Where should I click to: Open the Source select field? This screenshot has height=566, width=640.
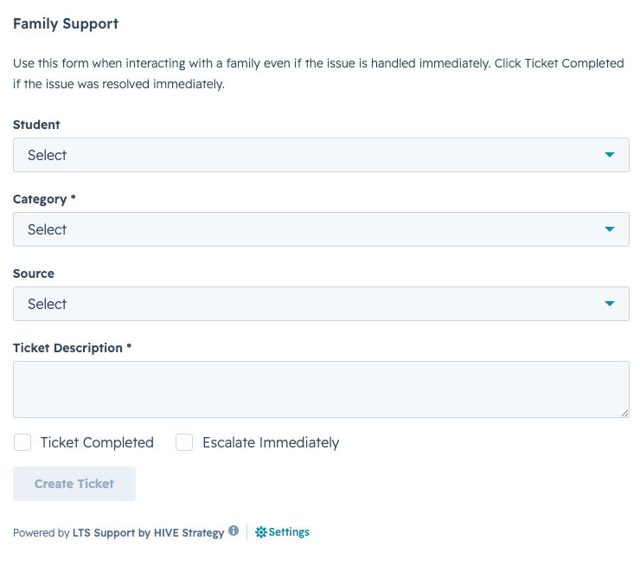coord(321,304)
